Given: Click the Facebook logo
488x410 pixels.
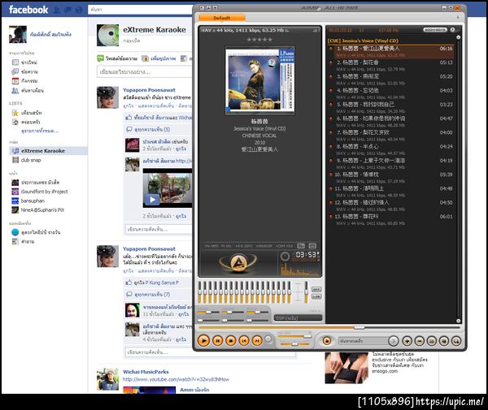Looking at the screenshot, I should pos(28,10).
